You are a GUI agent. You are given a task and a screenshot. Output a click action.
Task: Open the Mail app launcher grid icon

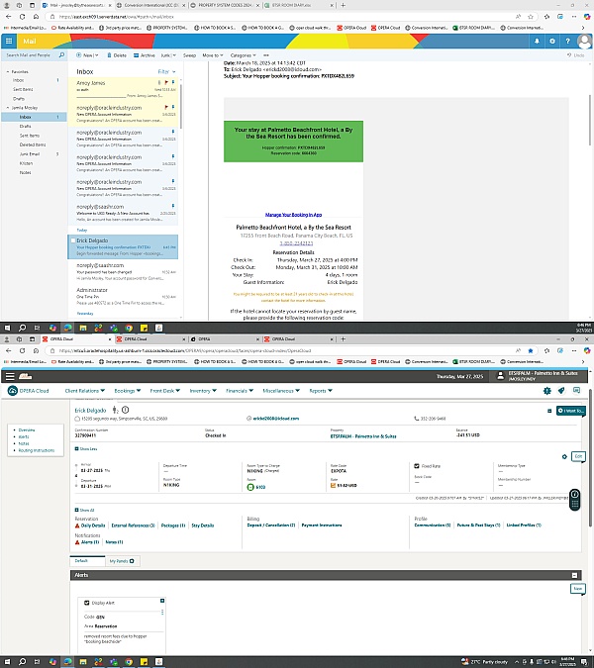[x=9, y=42]
